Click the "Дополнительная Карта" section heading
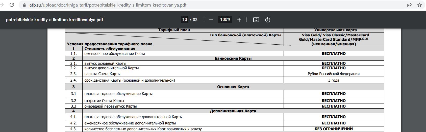 pos(233,111)
